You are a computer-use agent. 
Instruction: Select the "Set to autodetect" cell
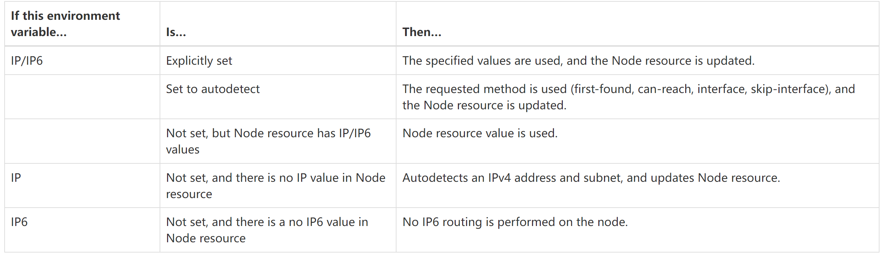213,89
